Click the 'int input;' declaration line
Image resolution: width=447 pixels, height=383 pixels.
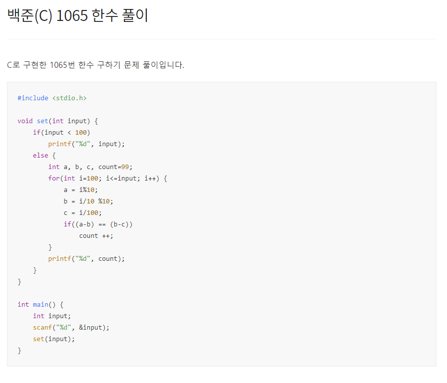point(52,316)
